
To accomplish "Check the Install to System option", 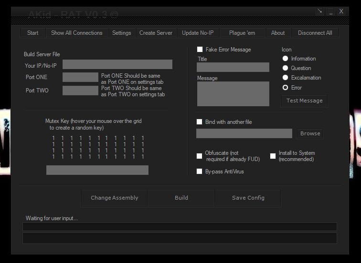I will point(273,156).
